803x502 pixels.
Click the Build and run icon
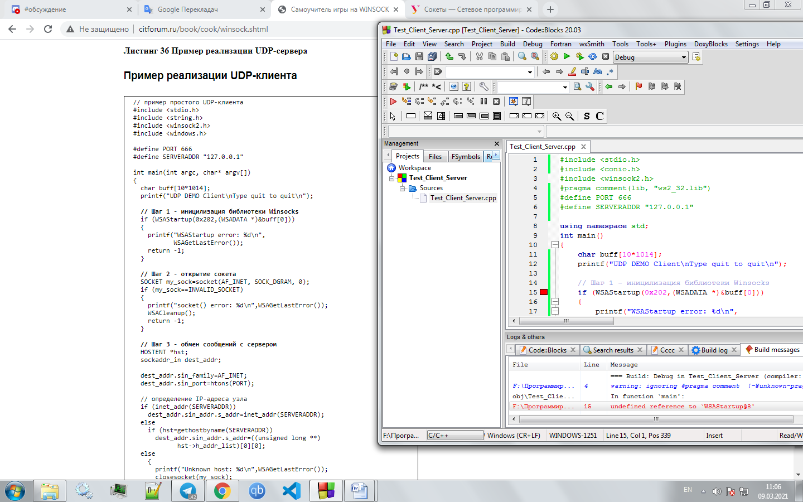(580, 57)
